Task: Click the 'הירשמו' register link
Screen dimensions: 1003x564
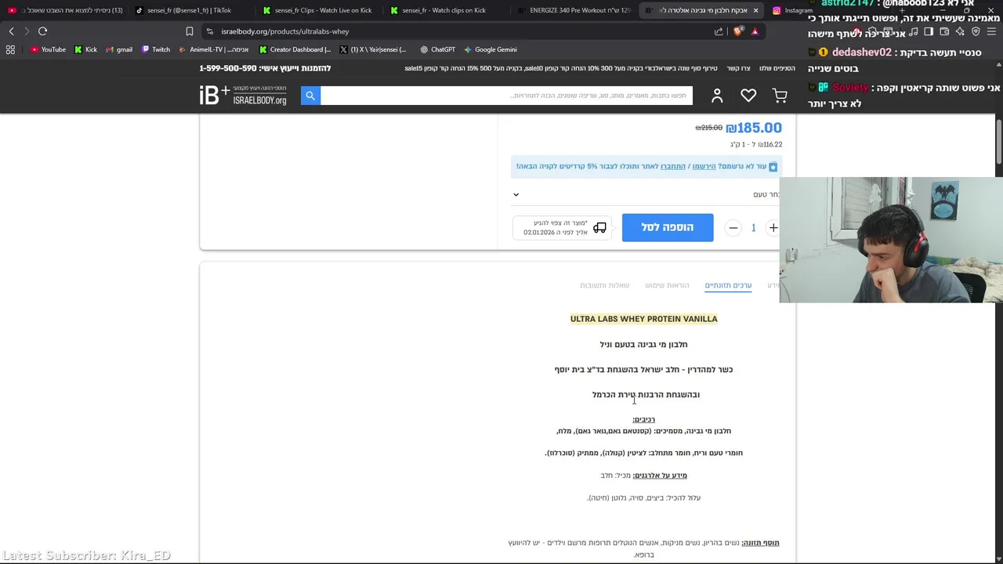Action: [x=704, y=166]
